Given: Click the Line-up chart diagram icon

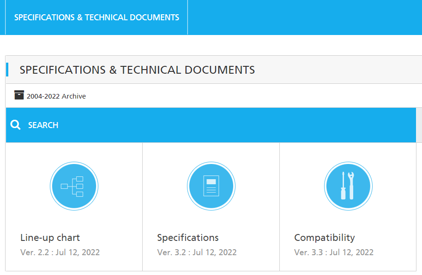Looking at the screenshot, I should [74, 186].
